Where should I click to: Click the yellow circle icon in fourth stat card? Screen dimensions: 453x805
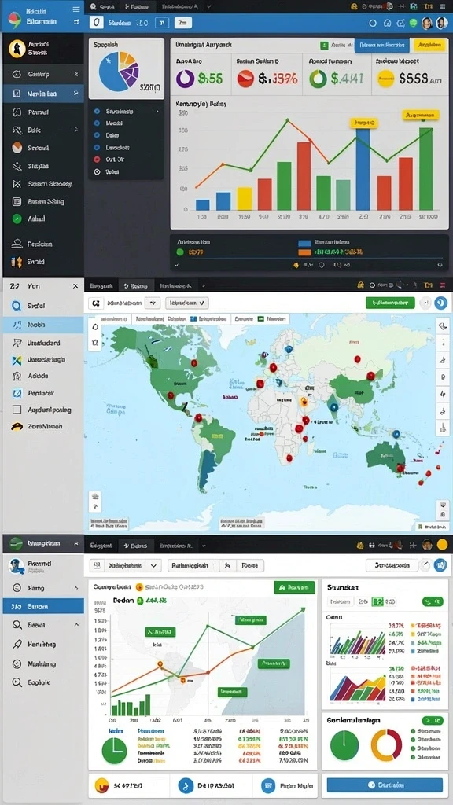tap(385, 79)
